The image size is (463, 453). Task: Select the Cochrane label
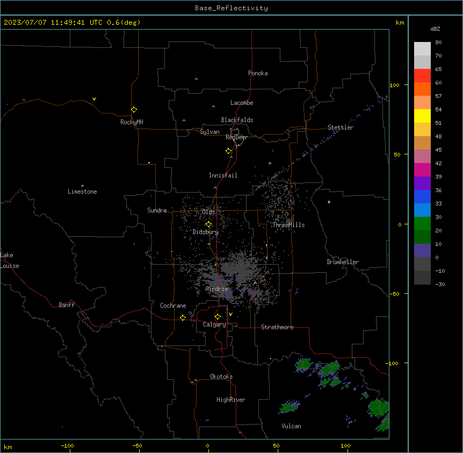click(x=173, y=306)
